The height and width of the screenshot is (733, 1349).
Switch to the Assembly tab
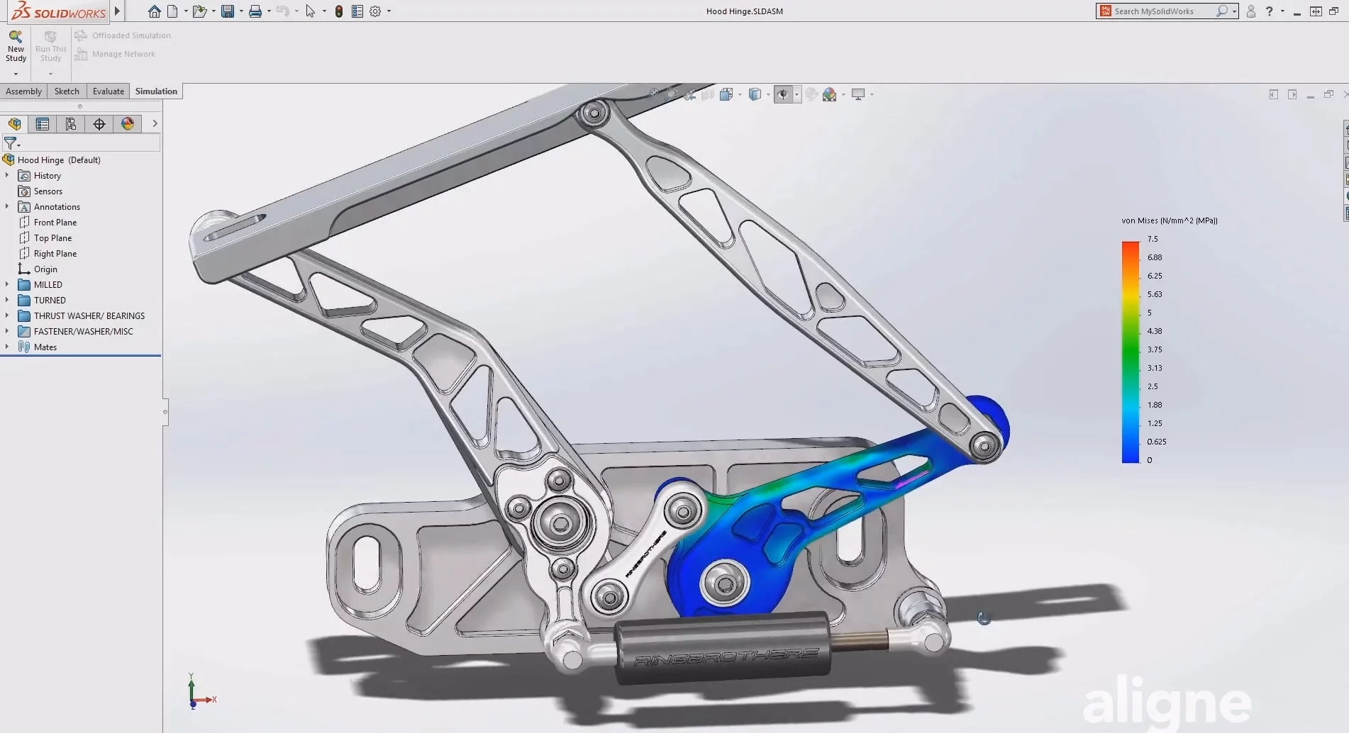pyautogui.click(x=23, y=91)
